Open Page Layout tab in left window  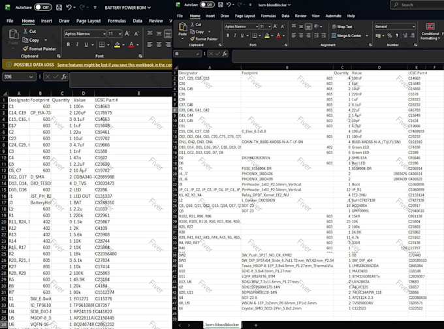[x=88, y=21]
